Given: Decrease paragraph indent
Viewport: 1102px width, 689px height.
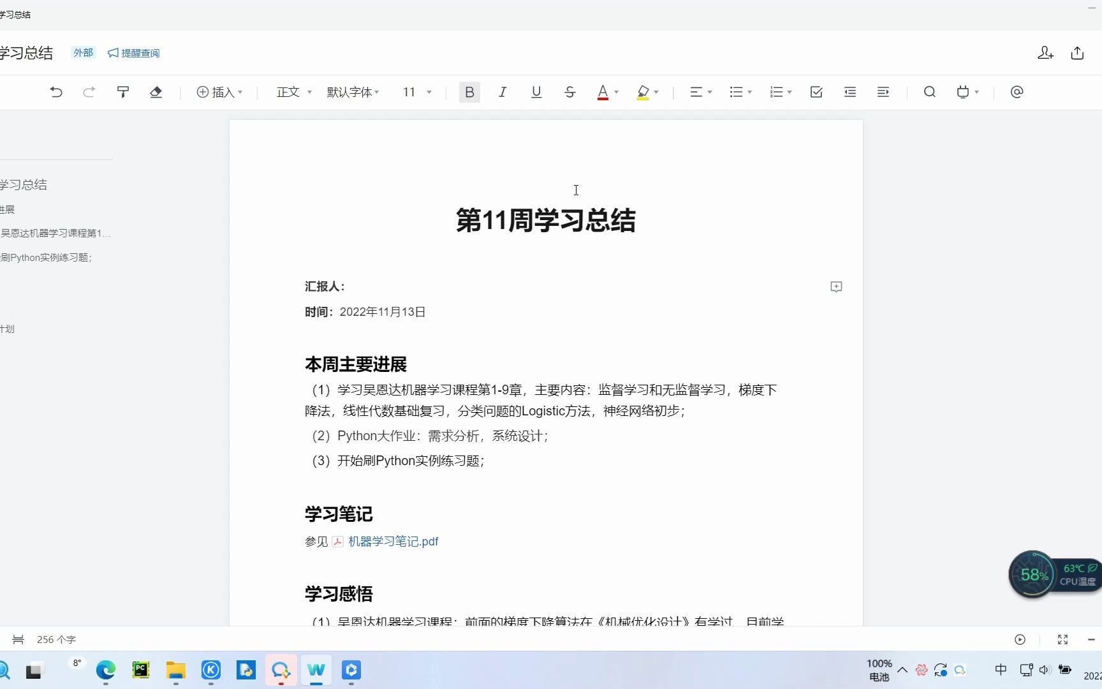Looking at the screenshot, I should [850, 92].
